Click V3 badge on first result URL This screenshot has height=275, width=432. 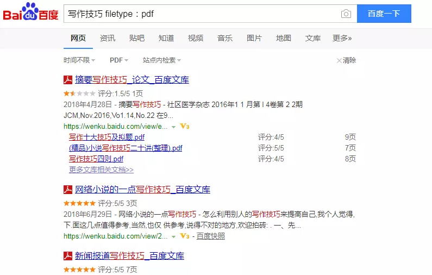point(185,127)
